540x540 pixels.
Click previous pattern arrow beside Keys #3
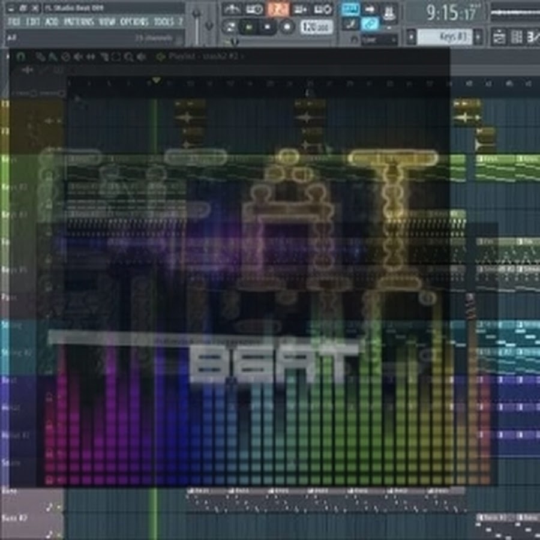411,37
